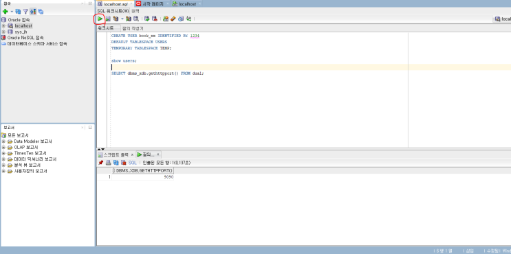Expand the 데이터 딕셔너리 보고서 folder
The height and width of the screenshot is (254, 511).
click(3, 159)
